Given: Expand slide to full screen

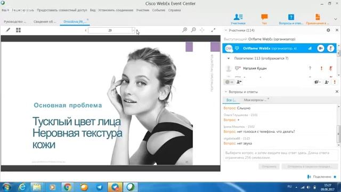Looking at the screenshot, I should tap(213, 30).
